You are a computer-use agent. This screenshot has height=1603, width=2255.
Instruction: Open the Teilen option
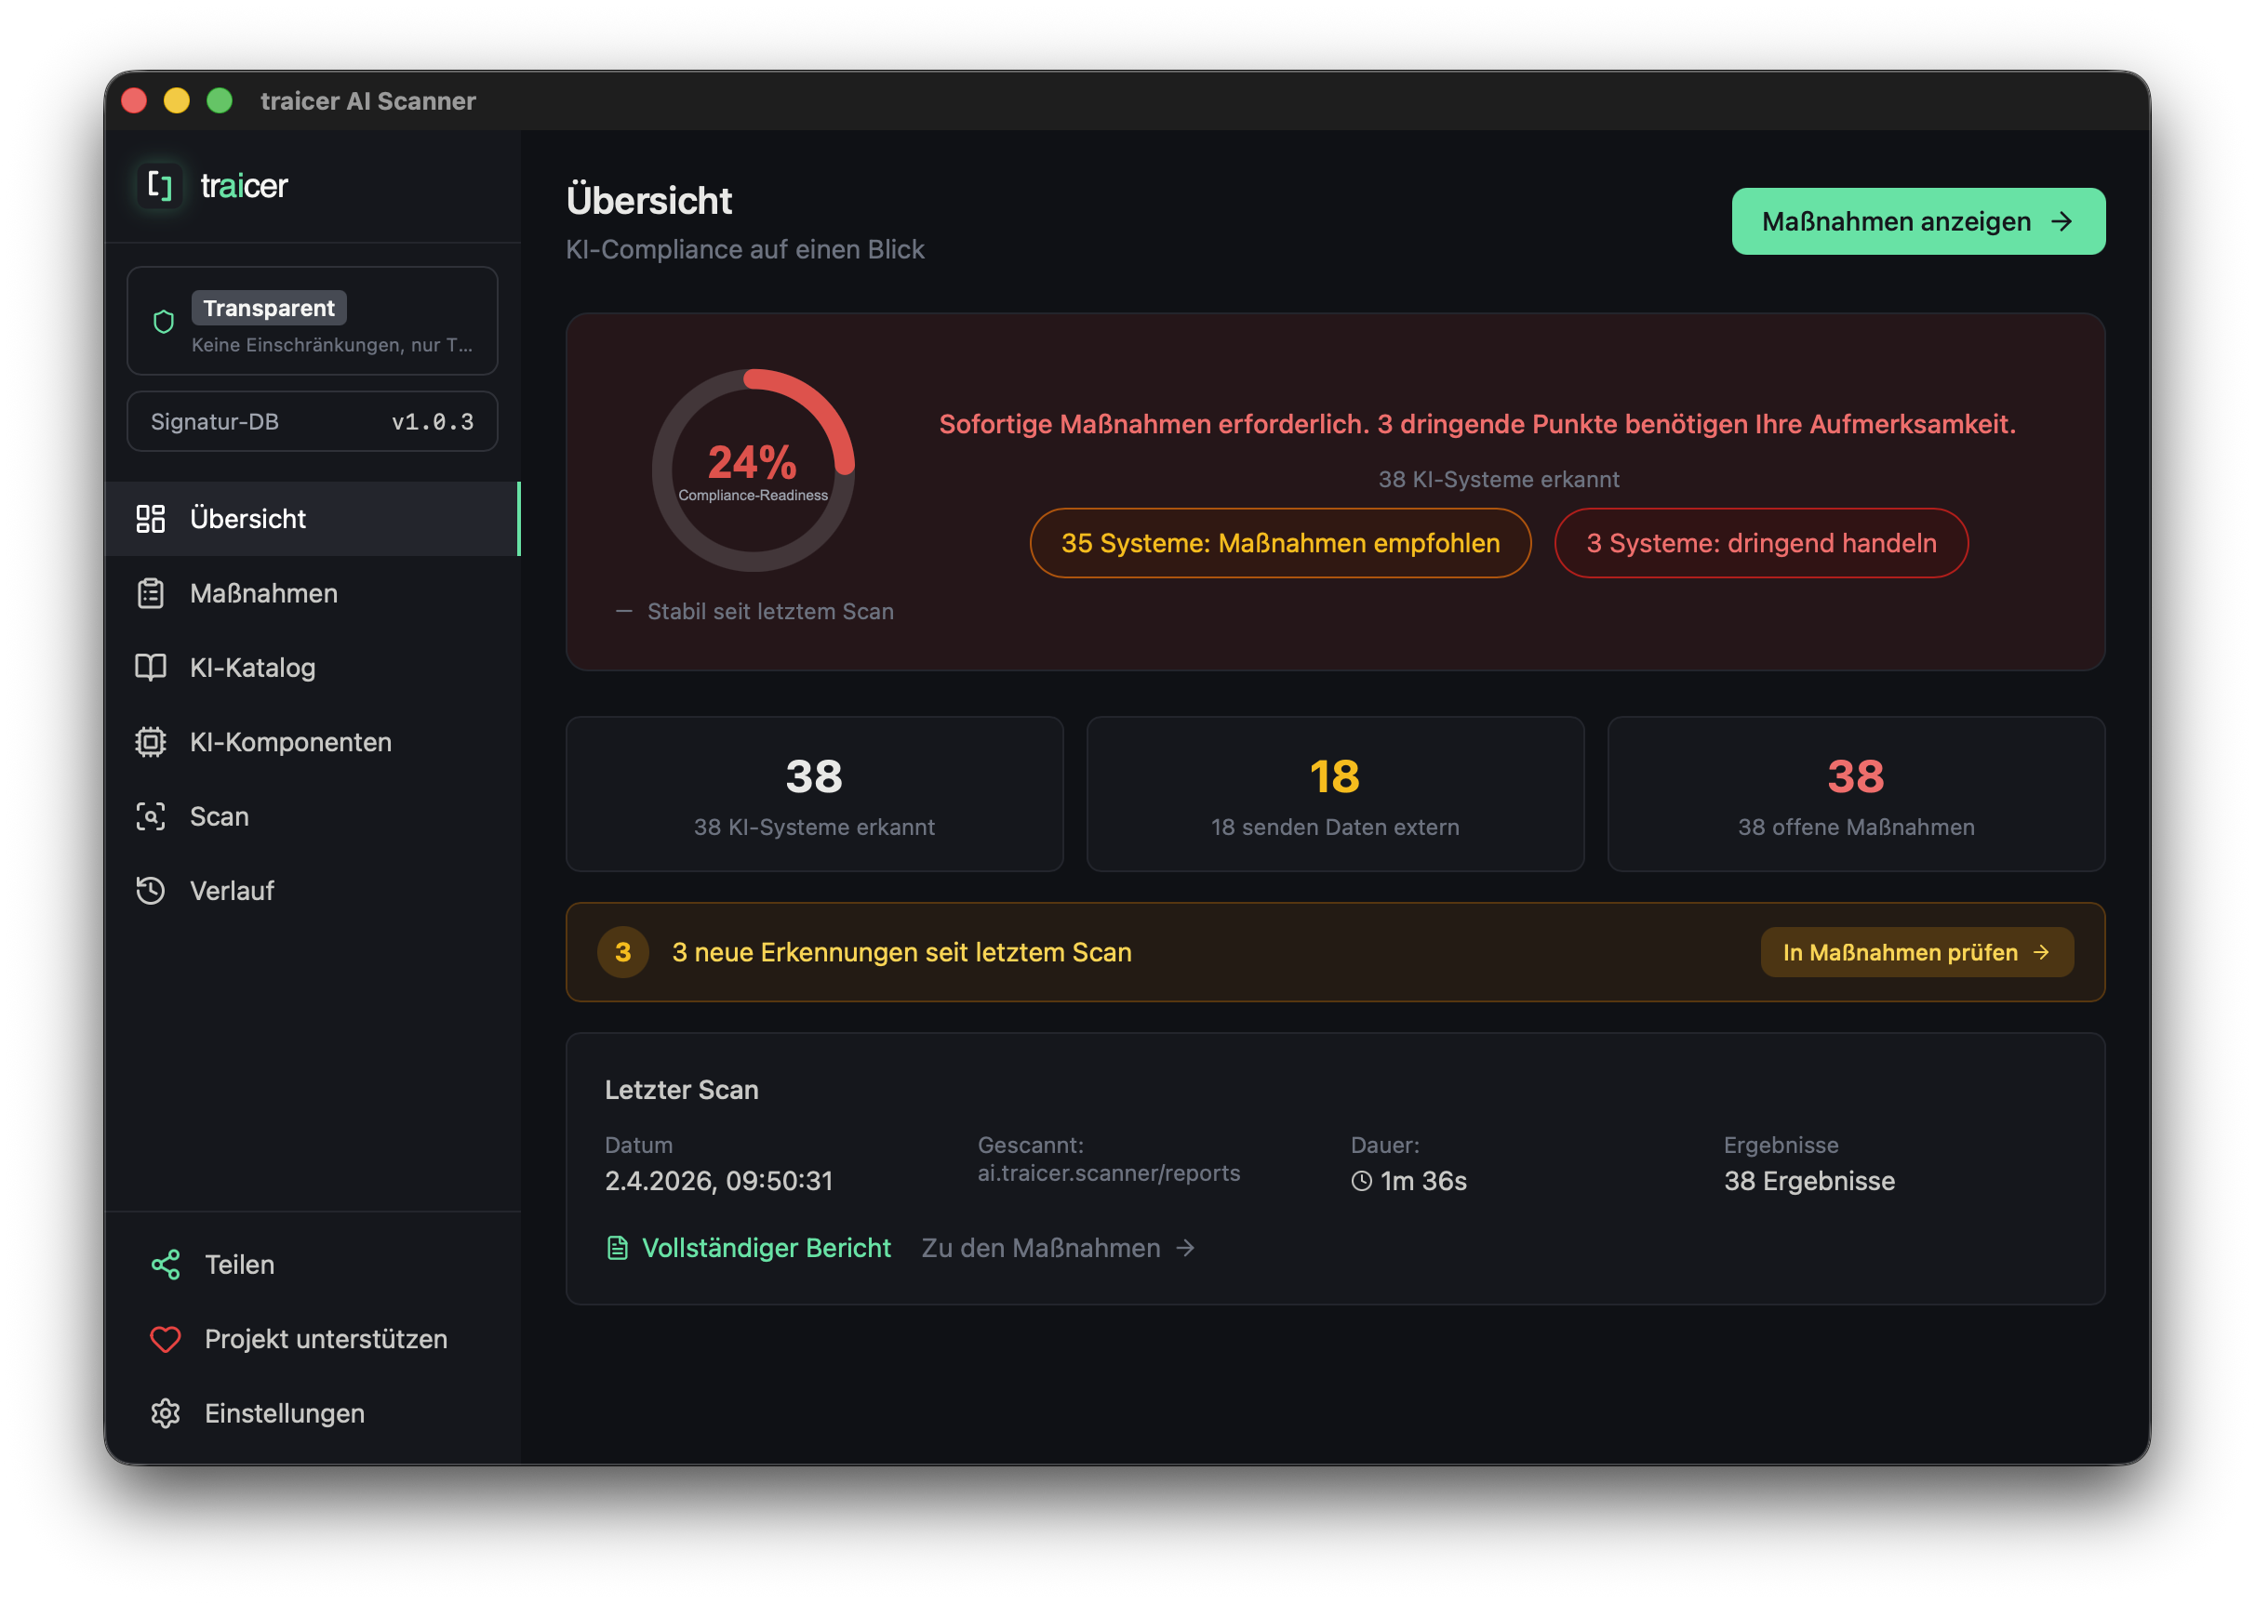(312, 1265)
